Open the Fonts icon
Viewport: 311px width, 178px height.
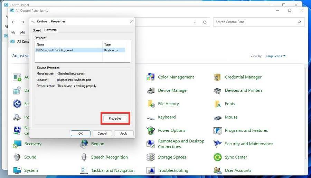[x=218, y=104]
